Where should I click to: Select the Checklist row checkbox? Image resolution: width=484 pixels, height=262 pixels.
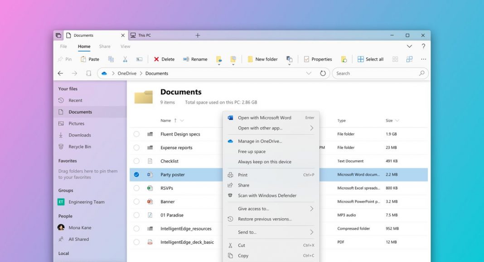tap(136, 161)
